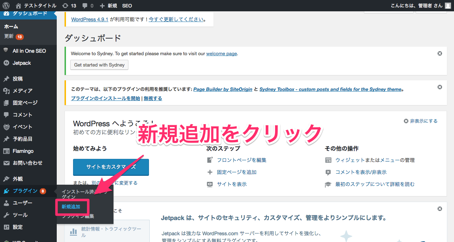Click 今すぐ更新してください update link
The image size is (454, 242).
coord(176,19)
